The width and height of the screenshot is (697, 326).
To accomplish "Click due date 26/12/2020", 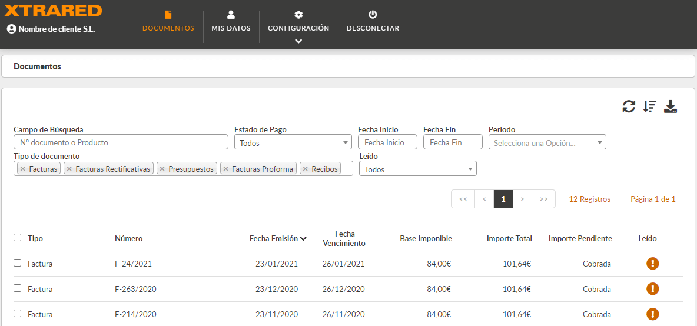I will tap(344, 289).
